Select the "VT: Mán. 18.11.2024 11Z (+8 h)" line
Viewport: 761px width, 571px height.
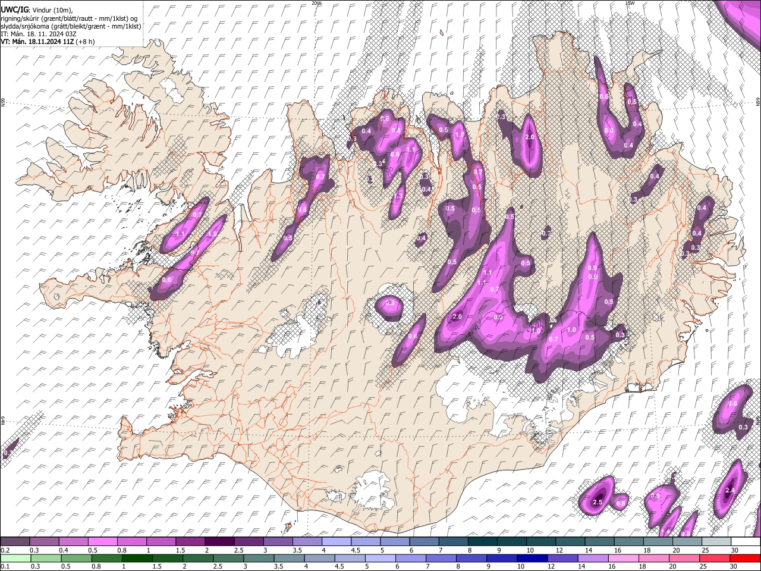point(48,42)
